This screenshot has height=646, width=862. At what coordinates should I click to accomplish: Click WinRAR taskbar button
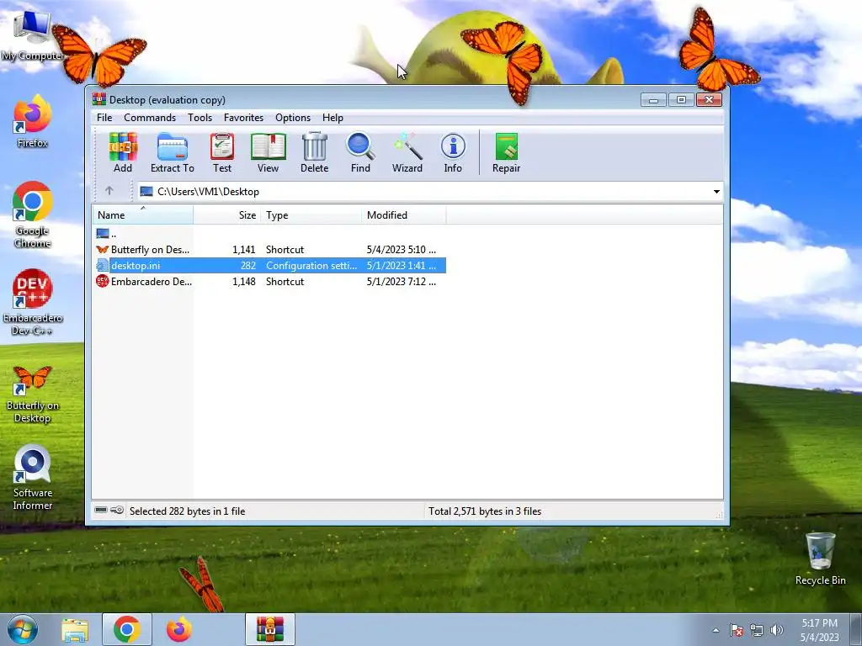coord(270,629)
